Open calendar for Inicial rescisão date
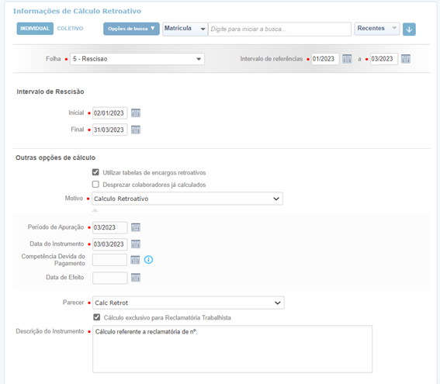Image resolution: width=440 pixels, height=384 pixels. tap(136, 113)
